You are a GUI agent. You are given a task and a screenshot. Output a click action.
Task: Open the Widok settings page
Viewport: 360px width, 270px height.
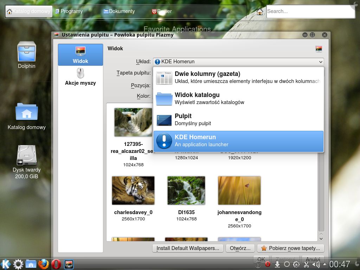[x=81, y=54]
